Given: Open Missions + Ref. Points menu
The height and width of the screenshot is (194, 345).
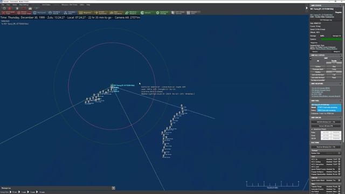Looking at the screenshot, I should 70,5.
